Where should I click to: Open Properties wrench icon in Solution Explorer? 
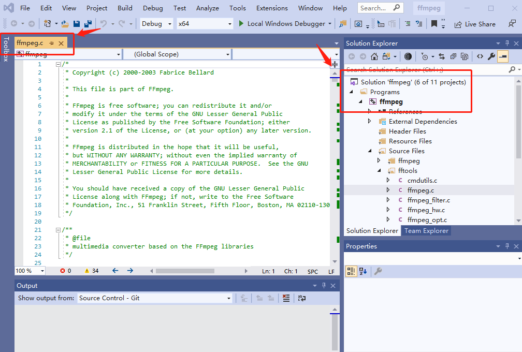tap(491, 56)
